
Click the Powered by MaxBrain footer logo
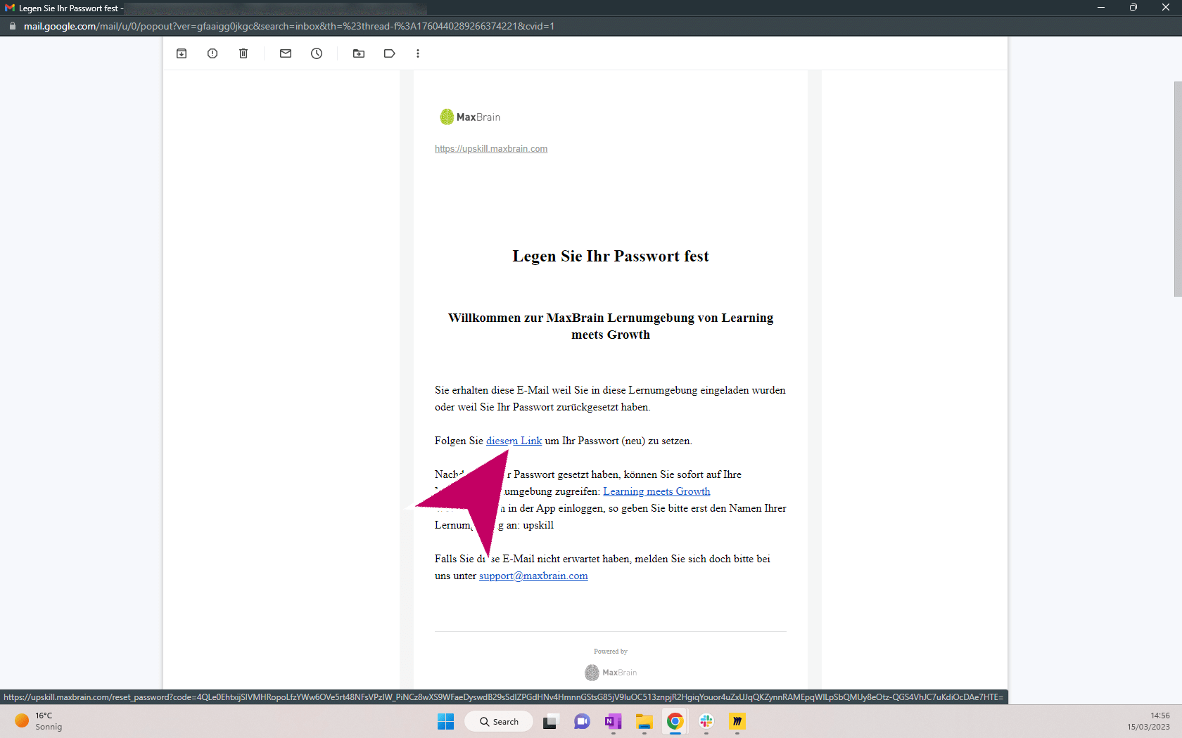pyautogui.click(x=611, y=673)
